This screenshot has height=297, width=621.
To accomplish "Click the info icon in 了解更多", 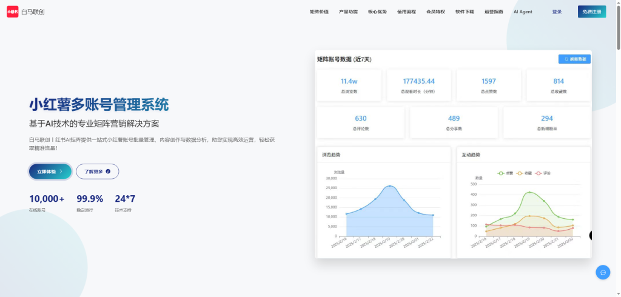I will coord(108,172).
